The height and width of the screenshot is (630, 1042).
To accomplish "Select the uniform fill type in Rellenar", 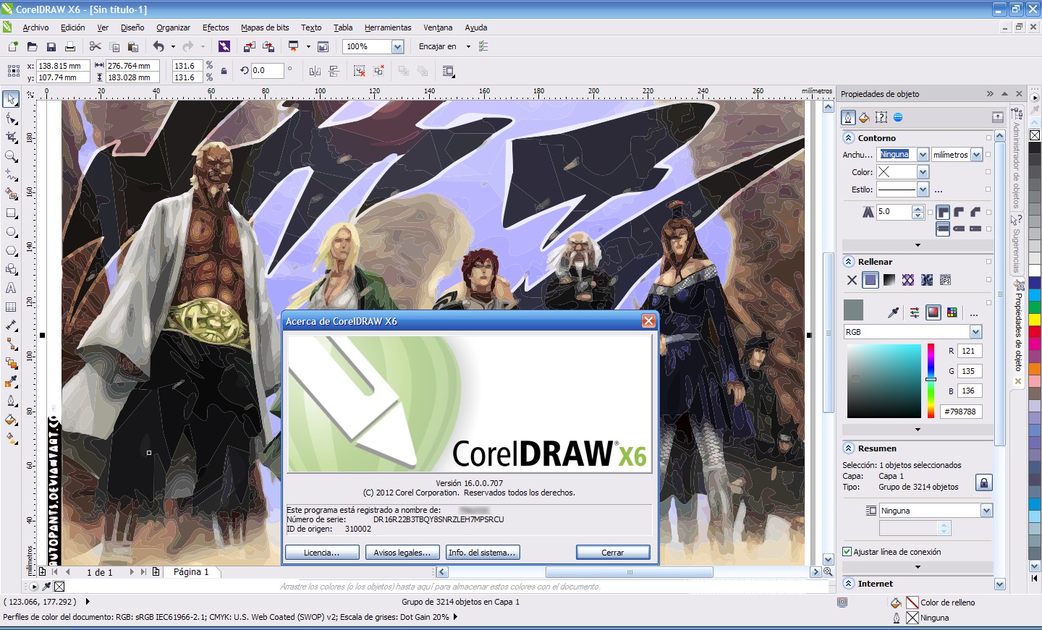I will (871, 280).
